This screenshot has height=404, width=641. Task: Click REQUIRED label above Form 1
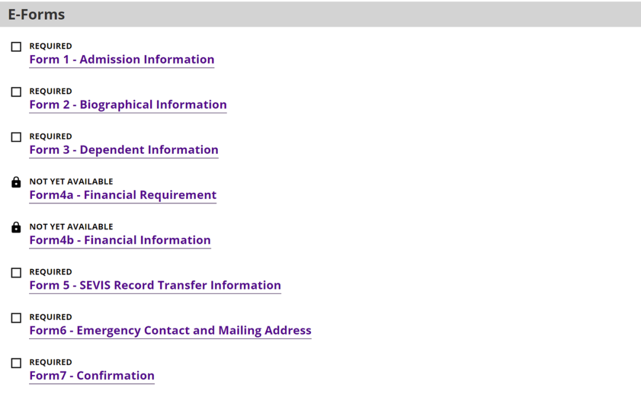50,46
